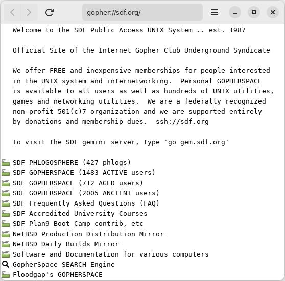Open Floodgap's GOPHERSPACE link
Image resolution: width=285 pixels, height=281 pixels.
coord(58,275)
